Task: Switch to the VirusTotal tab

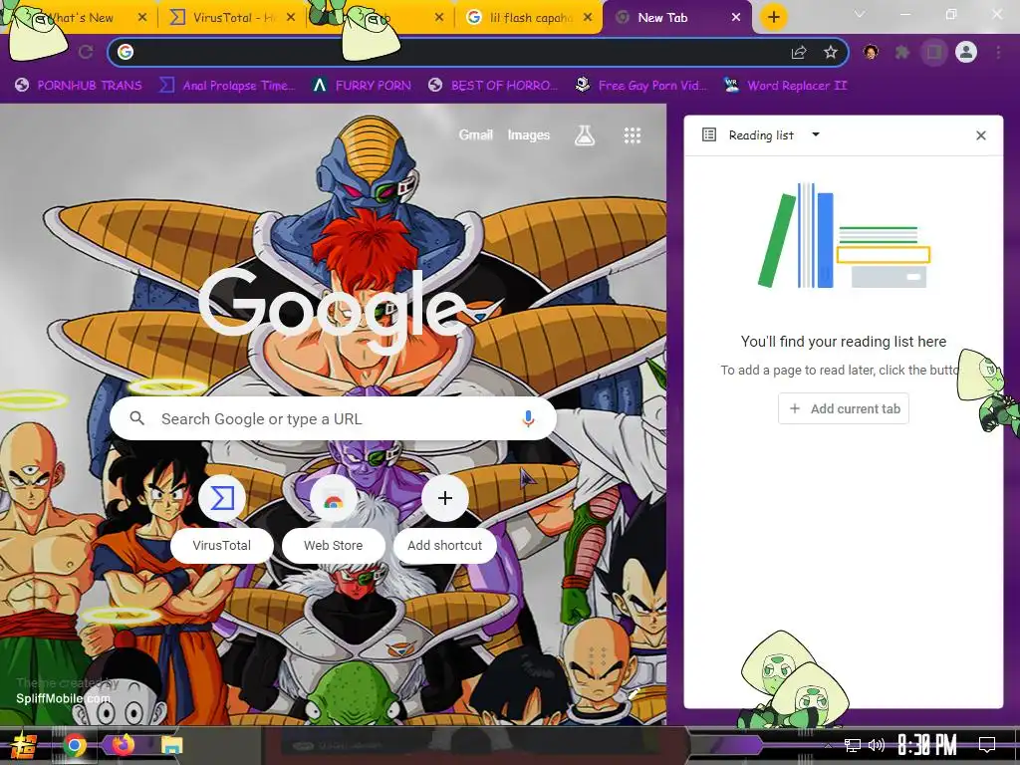Action: (231, 18)
